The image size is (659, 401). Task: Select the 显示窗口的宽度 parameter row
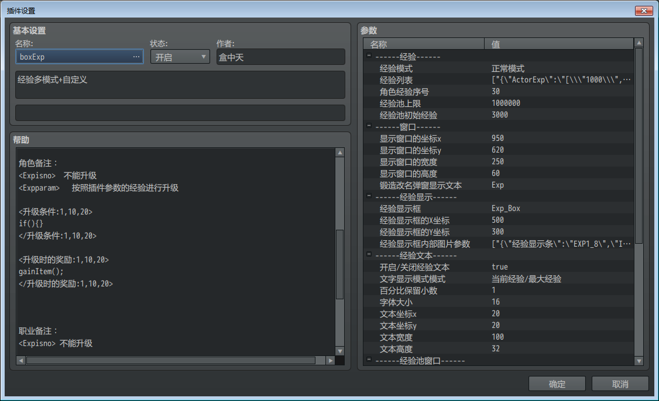[499, 162]
